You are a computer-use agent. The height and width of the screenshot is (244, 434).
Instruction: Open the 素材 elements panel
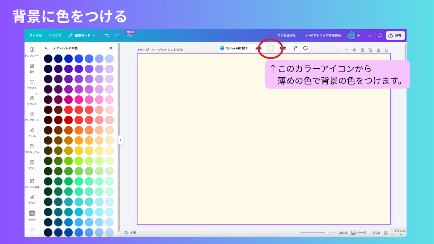coord(32,68)
